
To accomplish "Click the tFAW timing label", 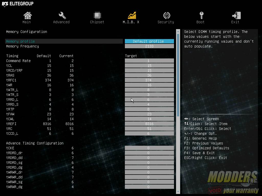I will (x=10, y=114).
